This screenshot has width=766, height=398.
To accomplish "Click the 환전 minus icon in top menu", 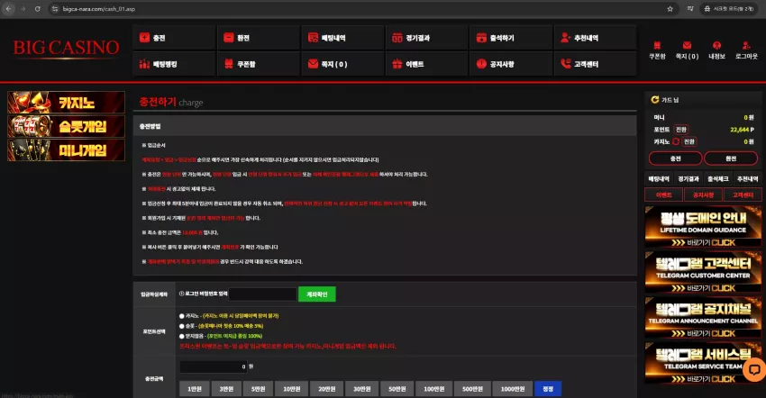I will coord(229,38).
